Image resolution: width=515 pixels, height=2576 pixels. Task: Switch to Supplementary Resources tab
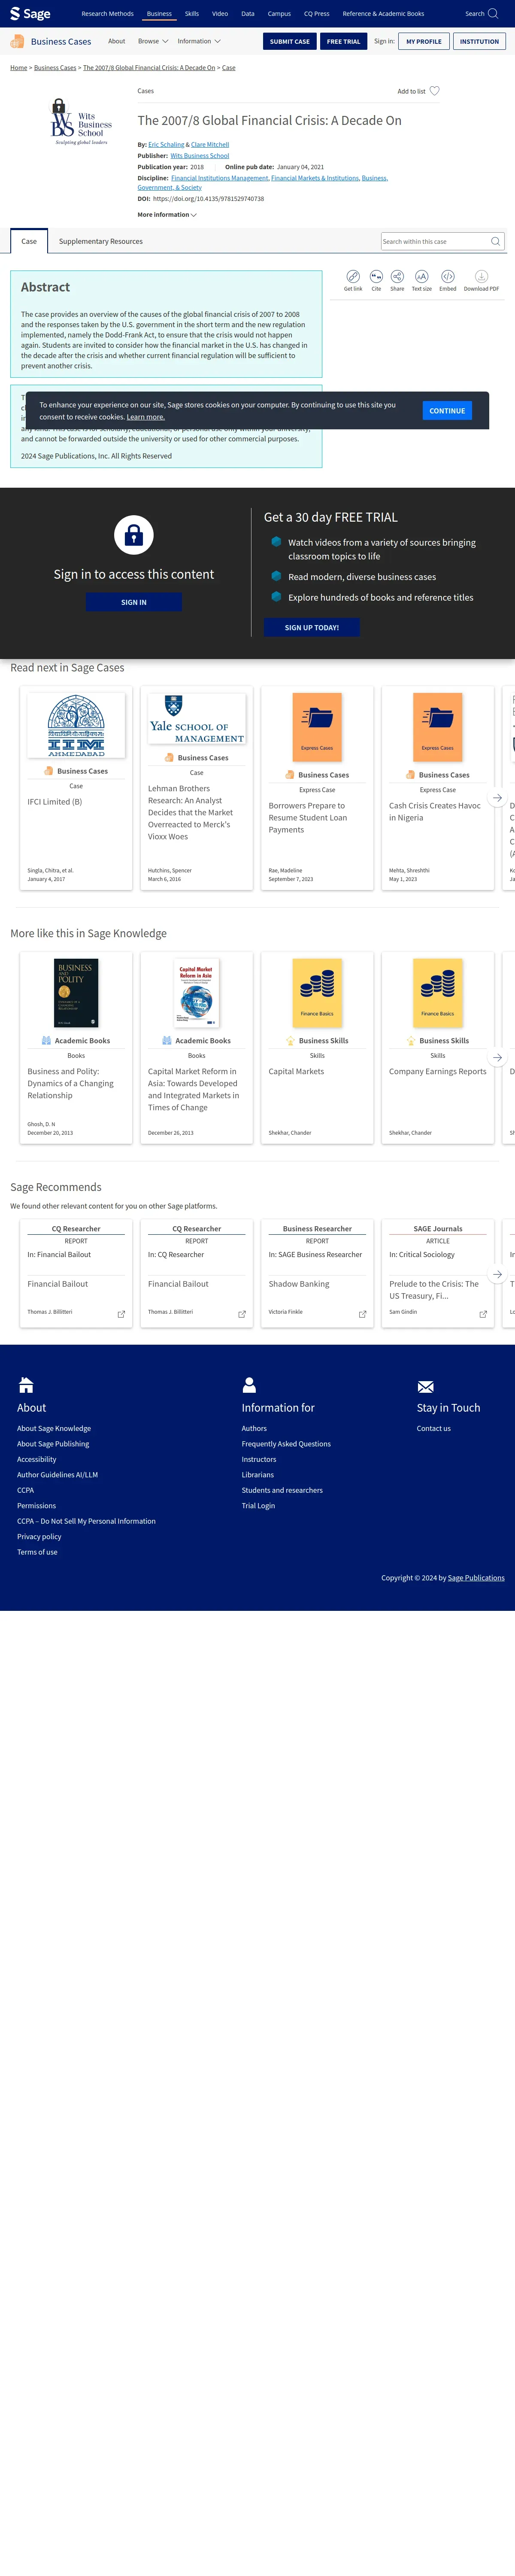(101, 241)
